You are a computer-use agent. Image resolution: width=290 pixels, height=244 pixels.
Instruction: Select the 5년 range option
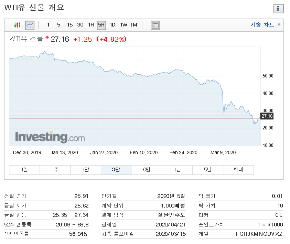coord(208,170)
